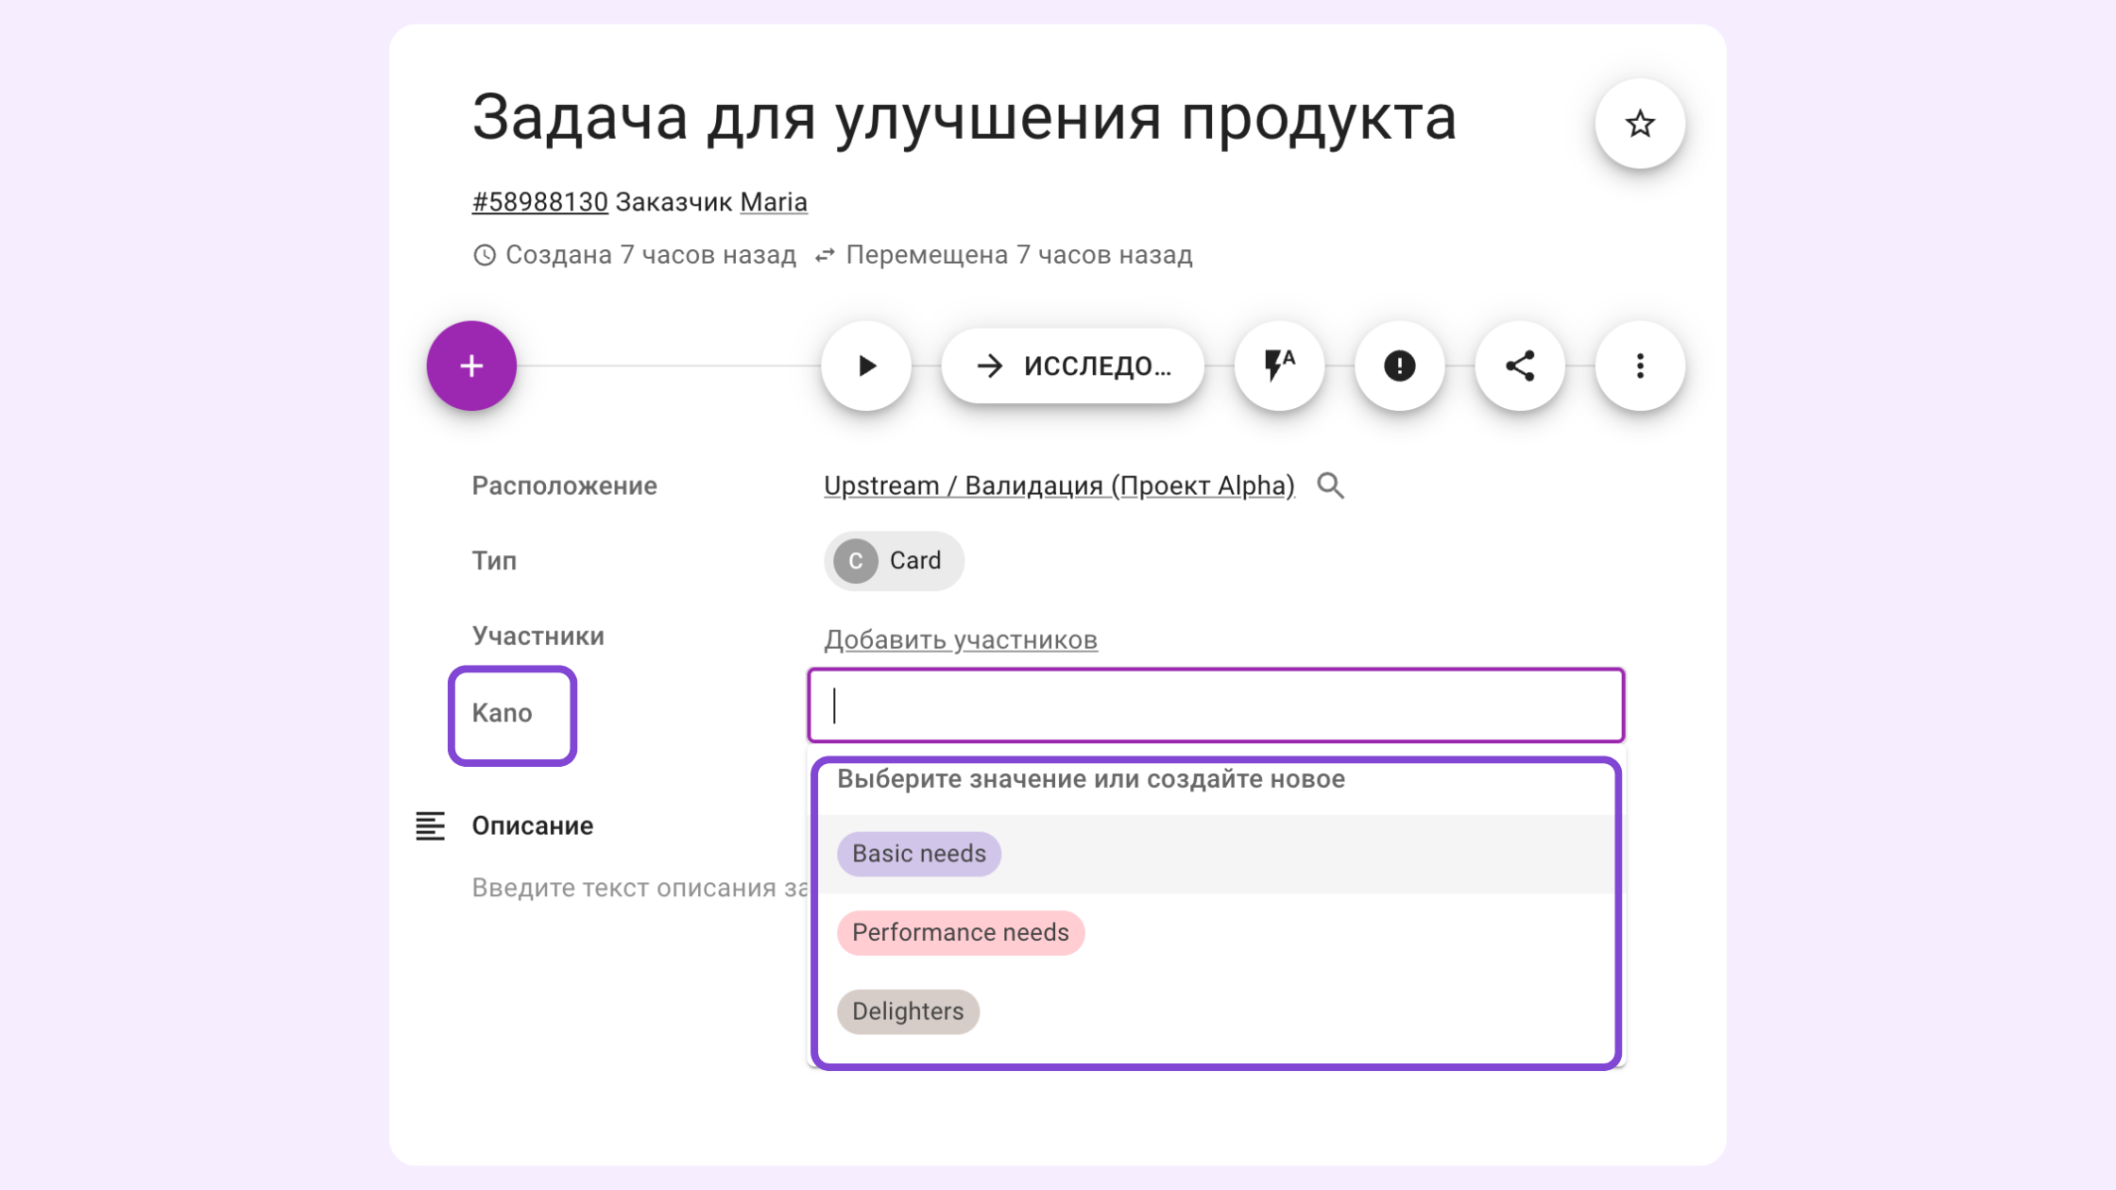Click Добавить участников link
Screen dimensions: 2116x1190
point(960,639)
